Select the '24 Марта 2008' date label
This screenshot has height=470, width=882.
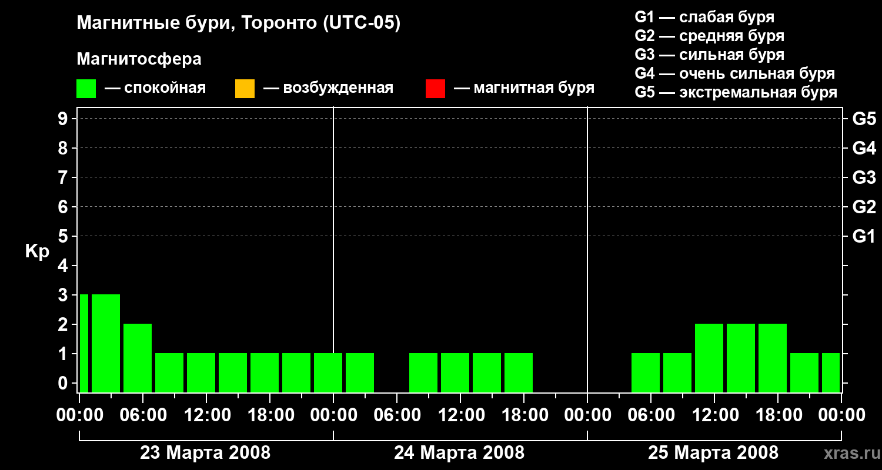pyautogui.click(x=459, y=453)
